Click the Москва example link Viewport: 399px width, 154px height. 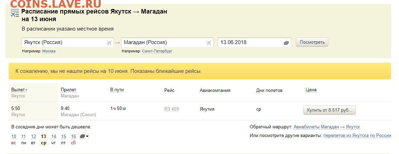[x=49, y=51]
